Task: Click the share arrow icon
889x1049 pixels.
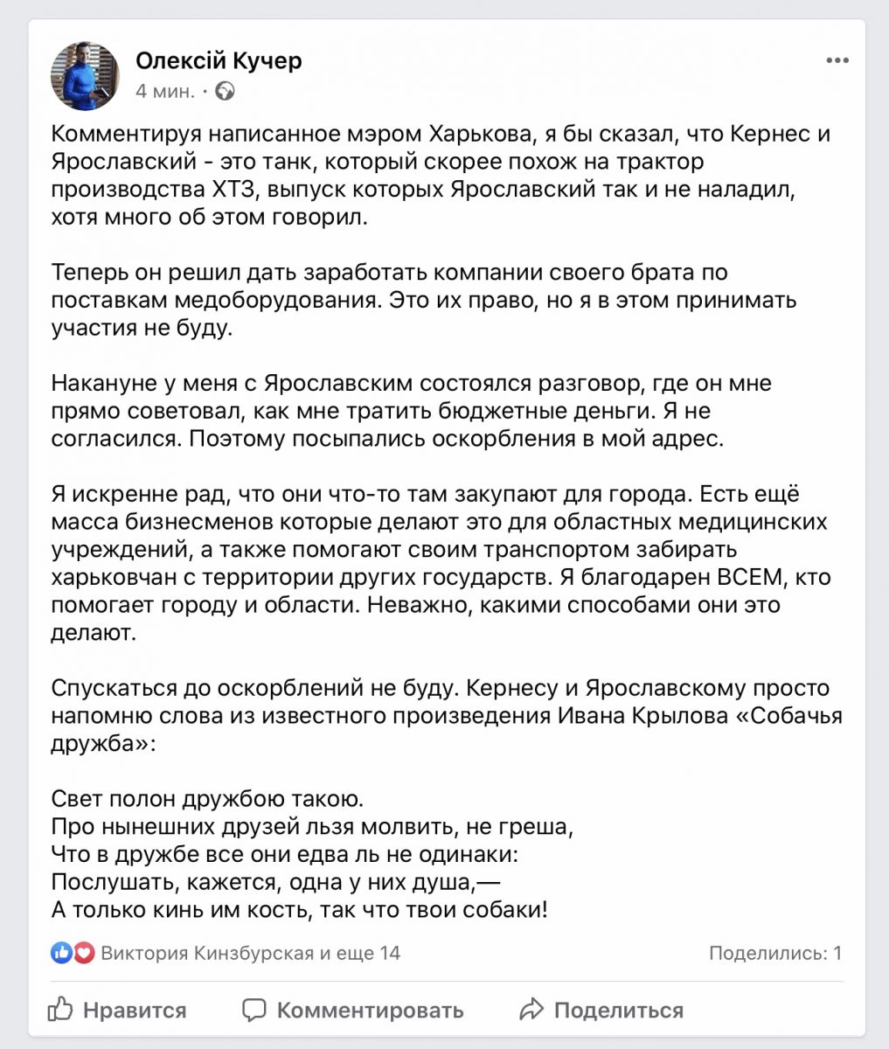Action: [x=531, y=1010]
